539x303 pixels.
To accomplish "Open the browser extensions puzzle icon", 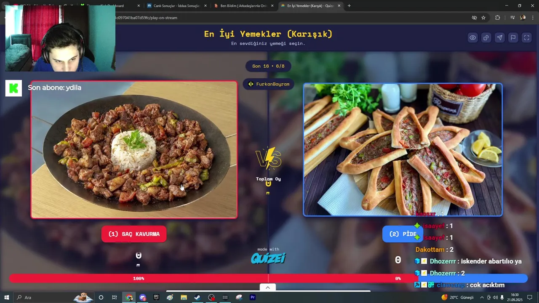I will point(498,18).
